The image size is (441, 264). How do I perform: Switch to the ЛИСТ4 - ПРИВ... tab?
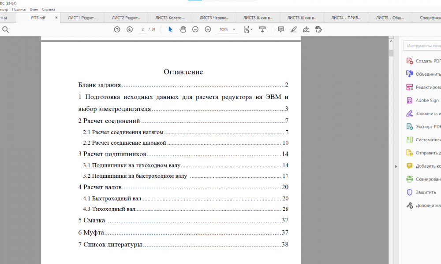[x=346, y=18]
